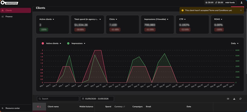This screenshot has width=247, height=112.
Task: Click the pink Active clients legend dot
Action: click(x=43, y=44)
